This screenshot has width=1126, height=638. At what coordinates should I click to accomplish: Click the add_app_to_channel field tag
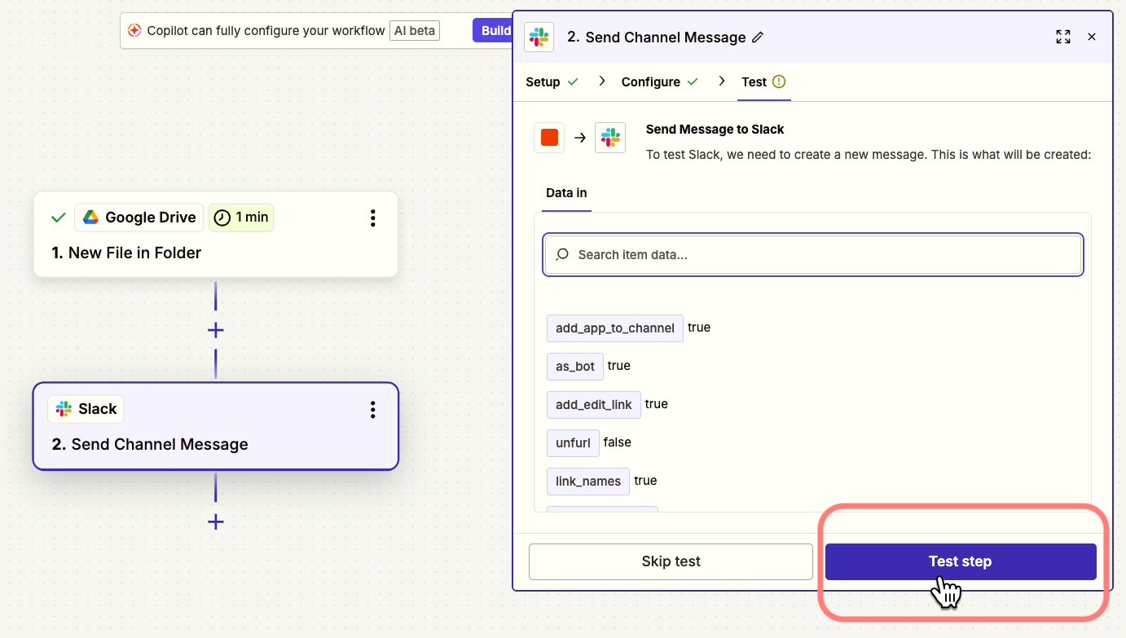[615, 328]
